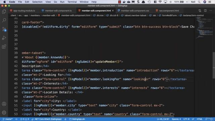Open the macOS Spotlight search icon

point(199,2)
